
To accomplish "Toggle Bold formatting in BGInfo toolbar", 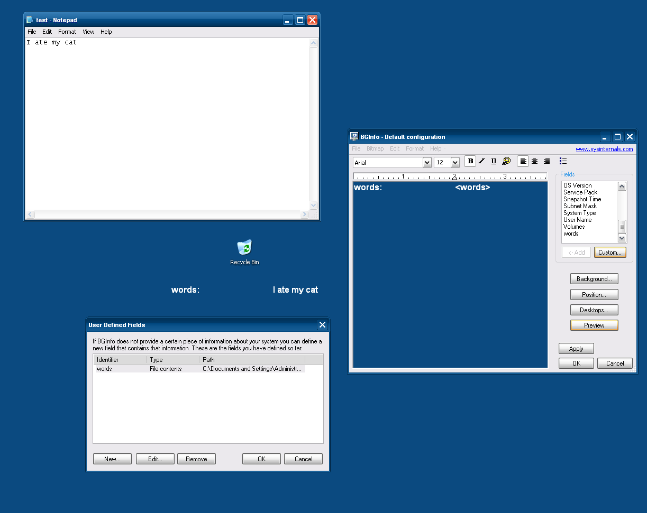I will click(470, 161).
